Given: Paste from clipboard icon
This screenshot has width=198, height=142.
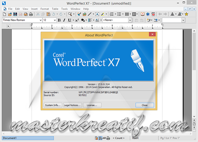Looking at the screenshot, I should 48,14.
